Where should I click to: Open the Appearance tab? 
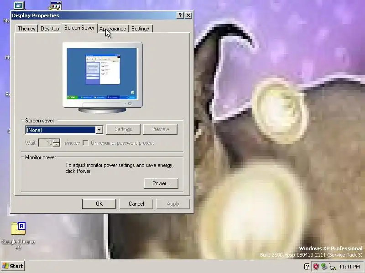coord(113,29)
